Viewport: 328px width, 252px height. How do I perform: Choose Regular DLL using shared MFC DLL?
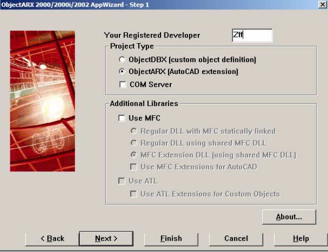pyautogui.click(x=134, y=143)
